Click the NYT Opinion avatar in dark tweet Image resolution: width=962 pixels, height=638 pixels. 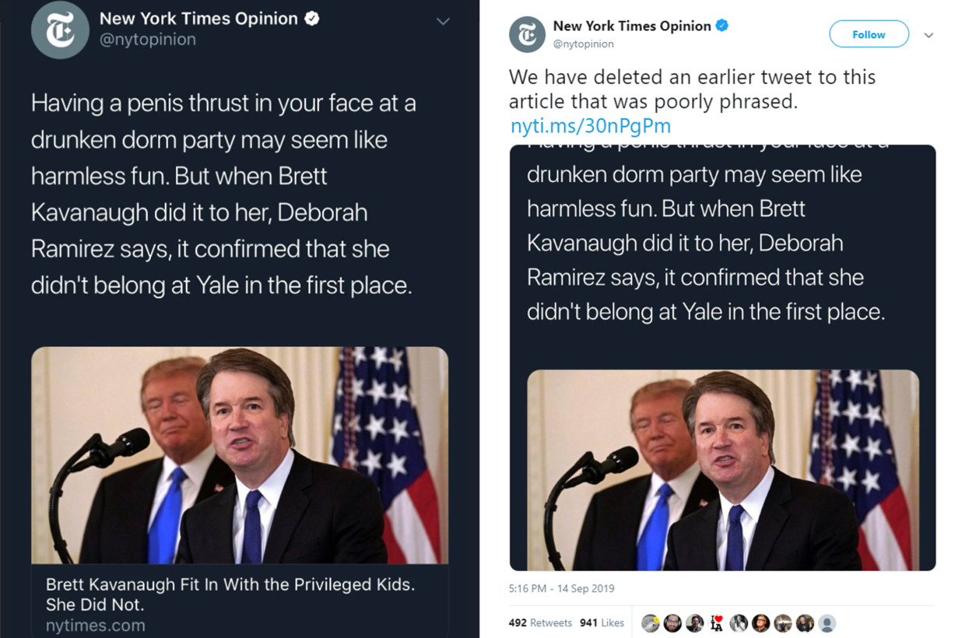point(59,30)
